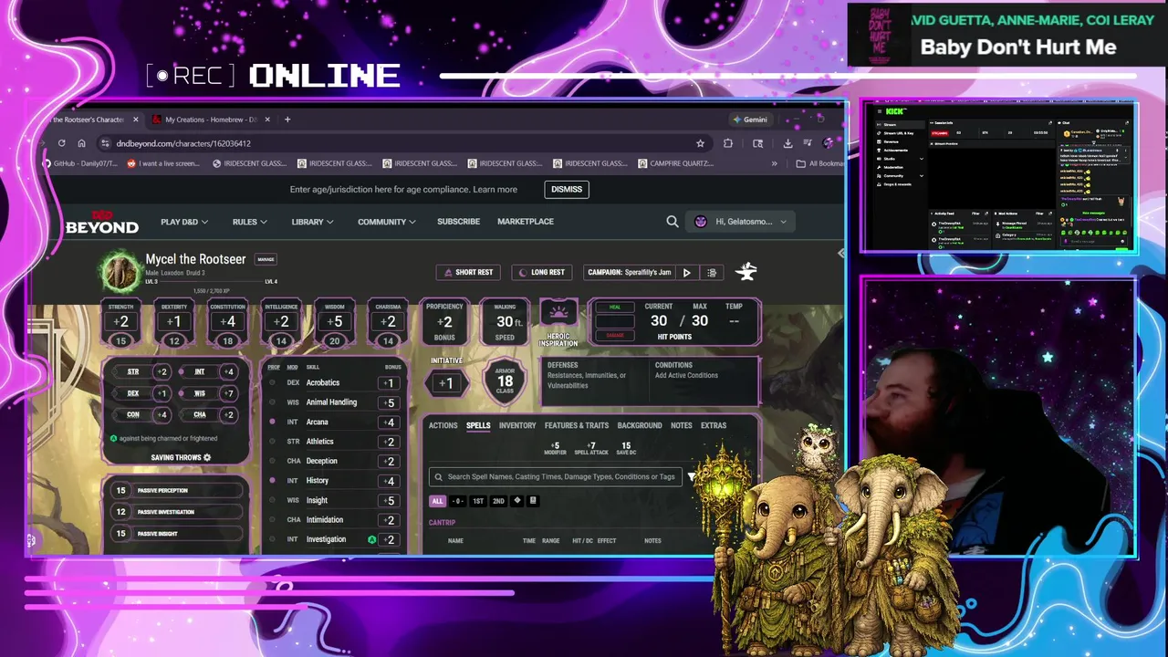Click the Gemini button in the tab bar

click(x=750, y=120)
